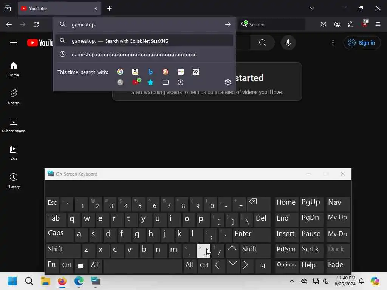387x290 pixels.
Task: Open Windows taskbar search
Action: click(x=29, y=281)
